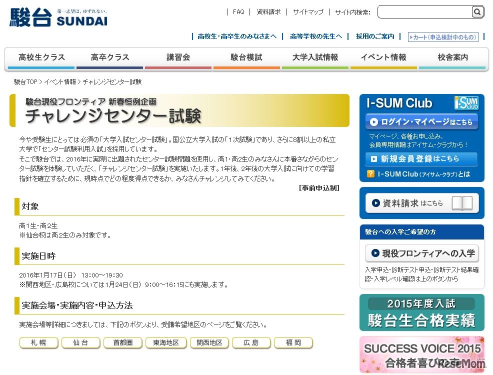Choose the 福岡 region button
The width and height of the screenshot is (493, 375).
[293, 342]
